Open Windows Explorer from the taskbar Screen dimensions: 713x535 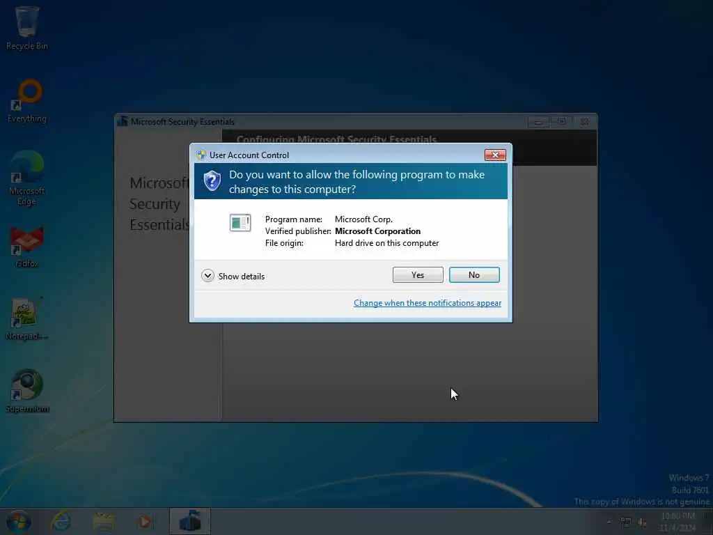[104, 521]
